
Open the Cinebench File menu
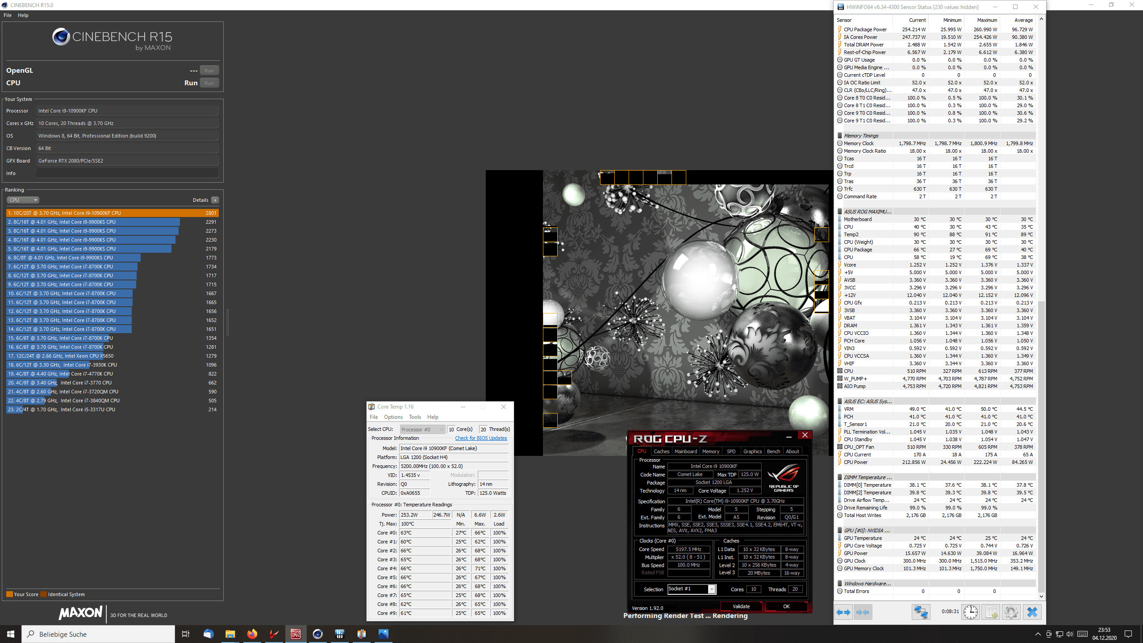8,15
